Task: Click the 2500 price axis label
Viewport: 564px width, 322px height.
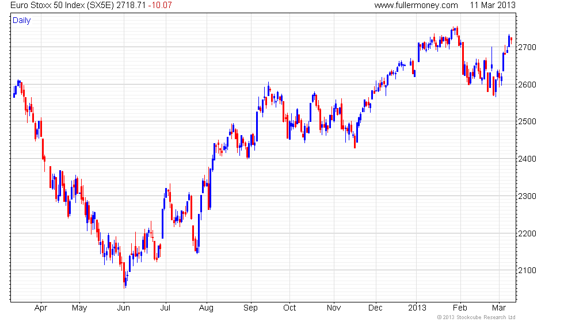Action: point(527,121)
